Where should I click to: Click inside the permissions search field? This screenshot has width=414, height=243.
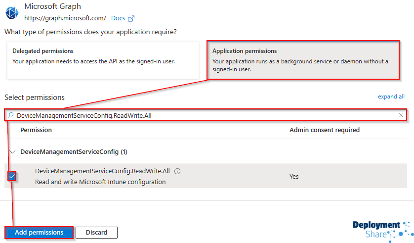click(198, 115)
